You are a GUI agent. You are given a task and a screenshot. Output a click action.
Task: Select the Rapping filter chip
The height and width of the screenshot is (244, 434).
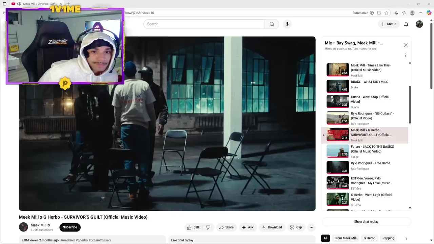388,238
